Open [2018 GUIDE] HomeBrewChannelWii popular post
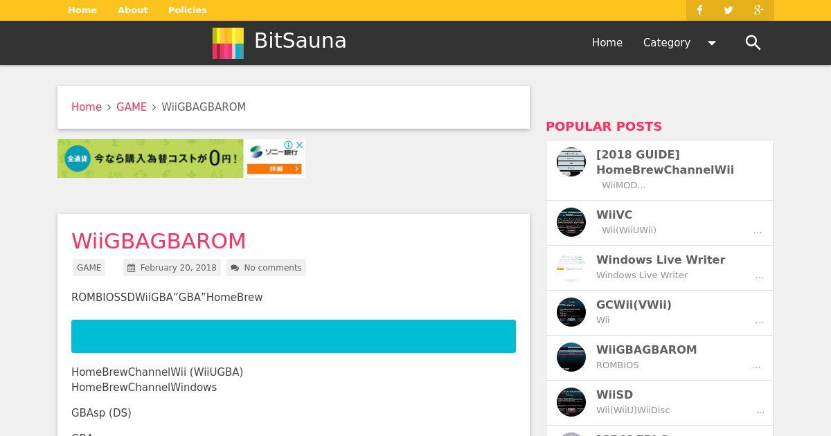Image resolution: width=831 pixels, height=436 pixels. [665, 162]
